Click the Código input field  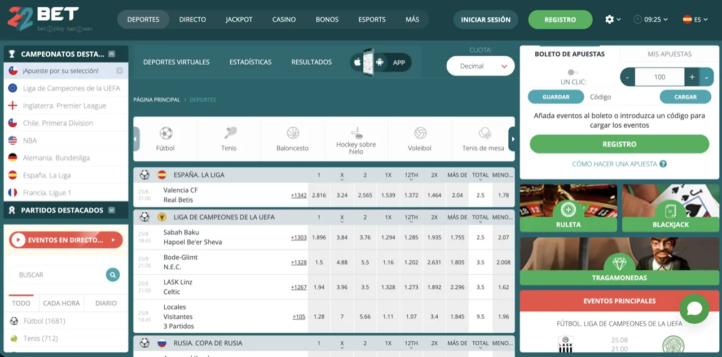click(x=622, y=97)
